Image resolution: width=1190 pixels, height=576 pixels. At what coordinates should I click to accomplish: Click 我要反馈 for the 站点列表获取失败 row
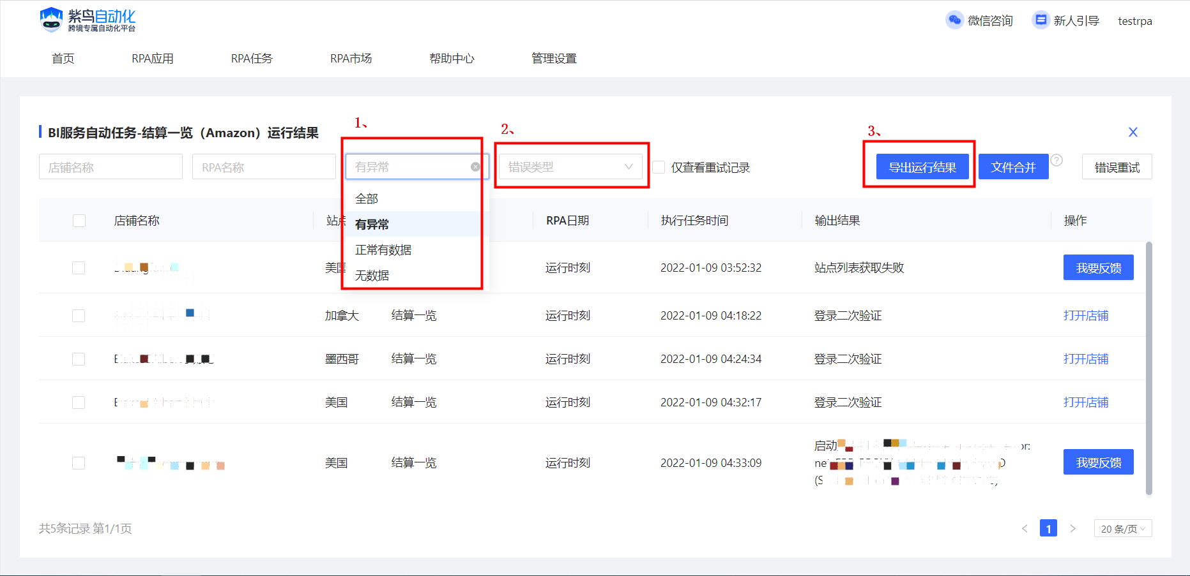(x=1098, y=268)
